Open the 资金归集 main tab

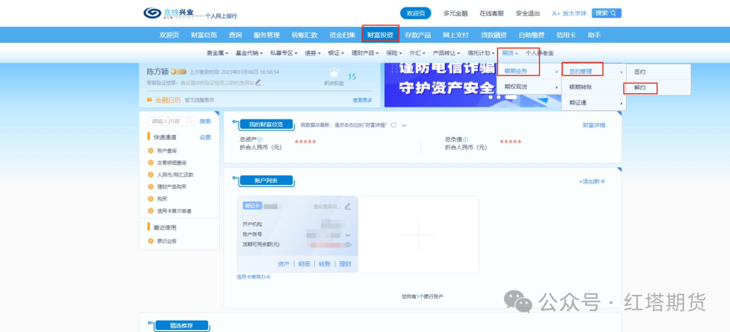tap(342, 35)
